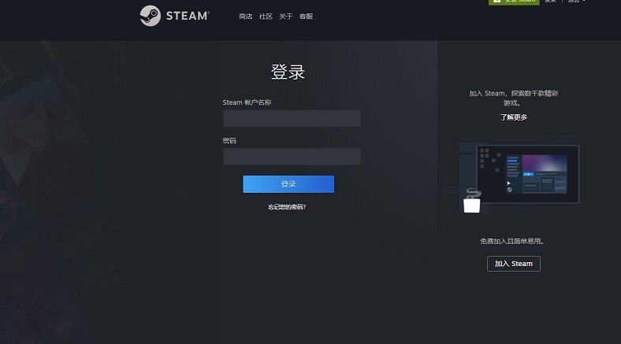Viewport: 621px width, 344px height.
Task: Open the 客服 (Support) page
Action: pyautogui.click(x=306, y=17)
